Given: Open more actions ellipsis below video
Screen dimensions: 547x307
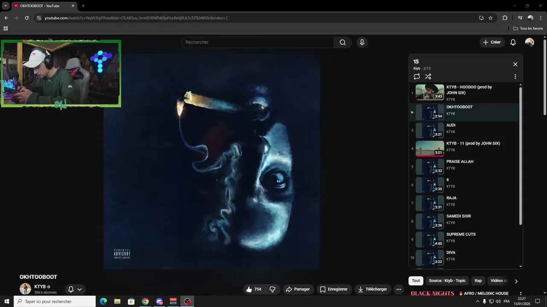Looking at the screenshot, I should [x=399, y=289].
